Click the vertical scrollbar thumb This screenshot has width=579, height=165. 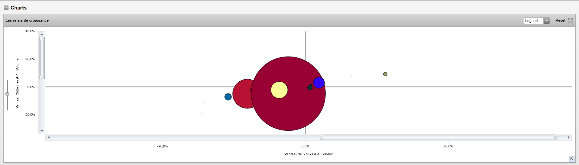[x=42, y=58]
